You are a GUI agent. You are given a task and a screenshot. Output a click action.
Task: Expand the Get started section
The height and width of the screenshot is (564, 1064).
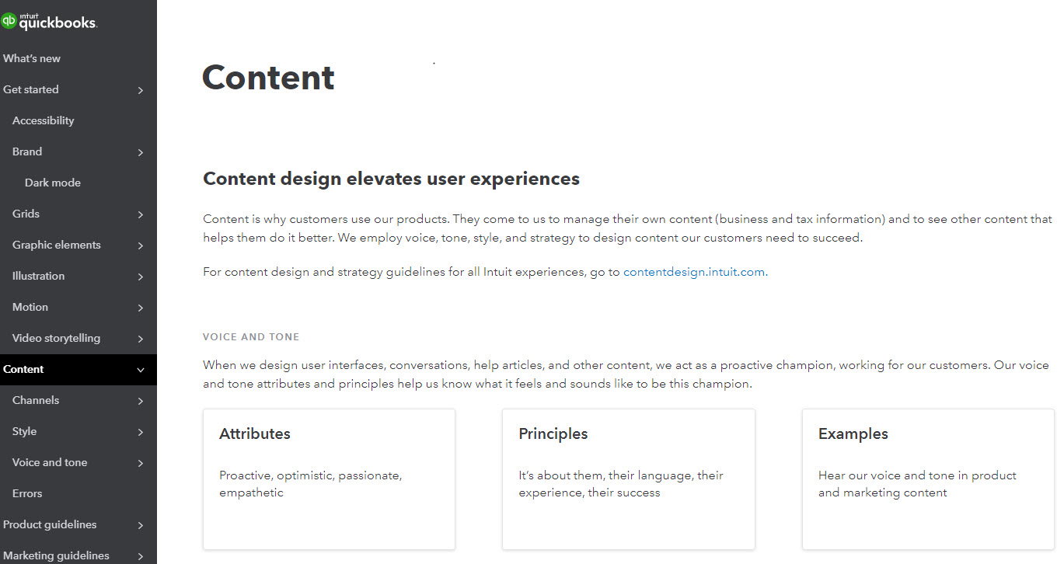click(x=141, y=90)
